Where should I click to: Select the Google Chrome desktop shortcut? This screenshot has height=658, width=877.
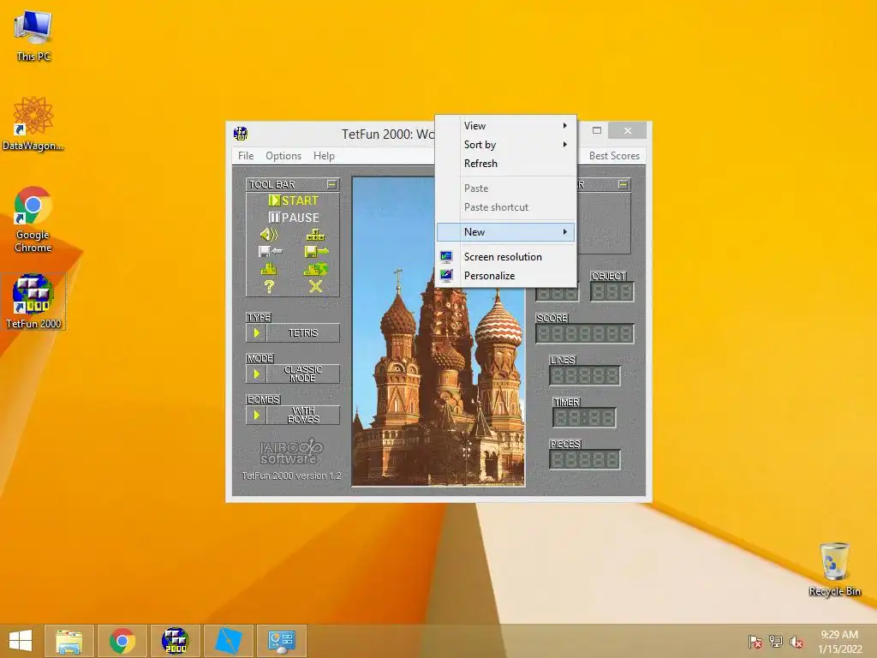(33, 218)
